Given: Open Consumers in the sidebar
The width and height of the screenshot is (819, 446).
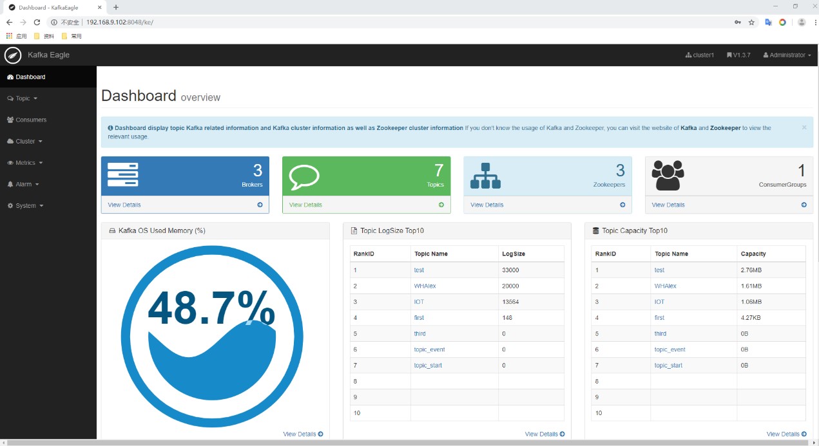Looking at the screenshot, I should (x=30, y=120).
